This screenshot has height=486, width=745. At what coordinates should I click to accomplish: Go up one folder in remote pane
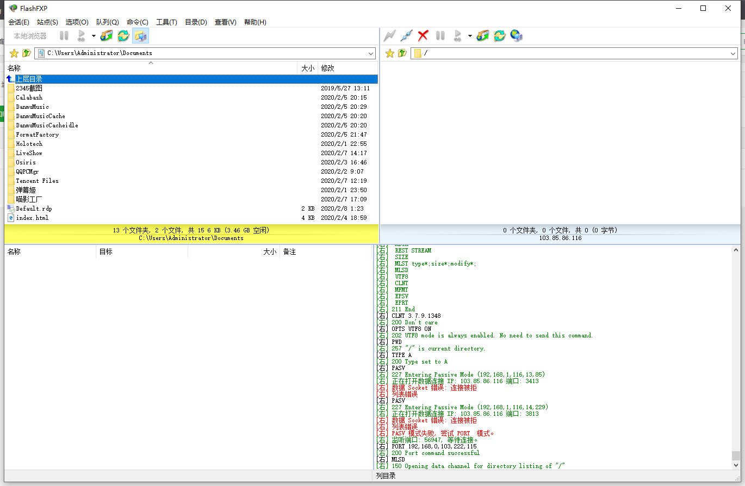(x=402, y=53)
